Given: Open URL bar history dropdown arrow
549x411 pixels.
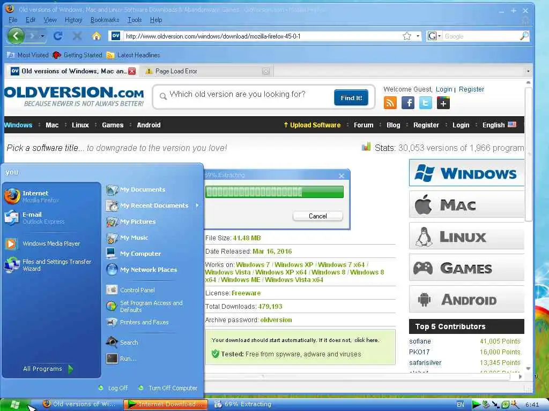Looking at the screenshot, I should tap(418, 36).
